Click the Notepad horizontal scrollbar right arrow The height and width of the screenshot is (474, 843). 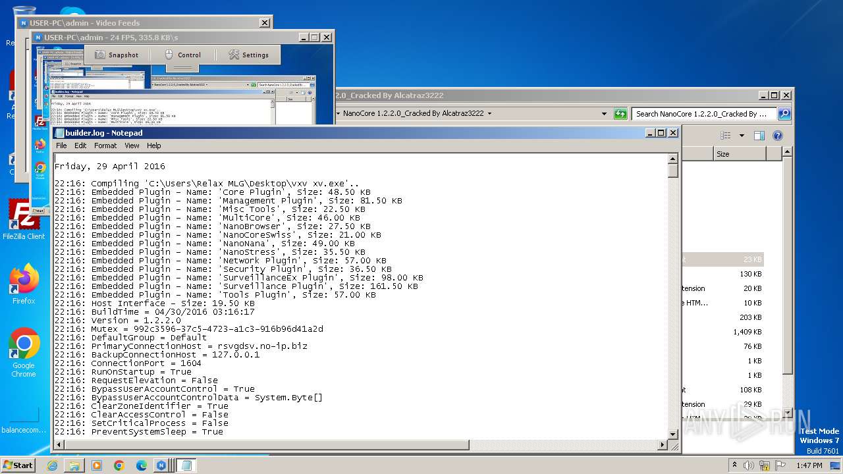[662, 445]
